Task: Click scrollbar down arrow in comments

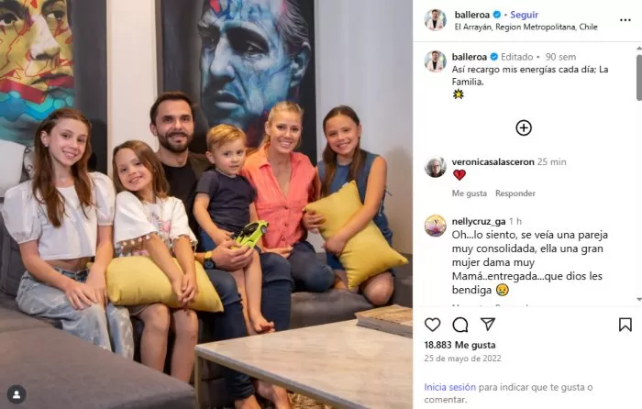Action: pyautogui.click(x=638, y=300)
